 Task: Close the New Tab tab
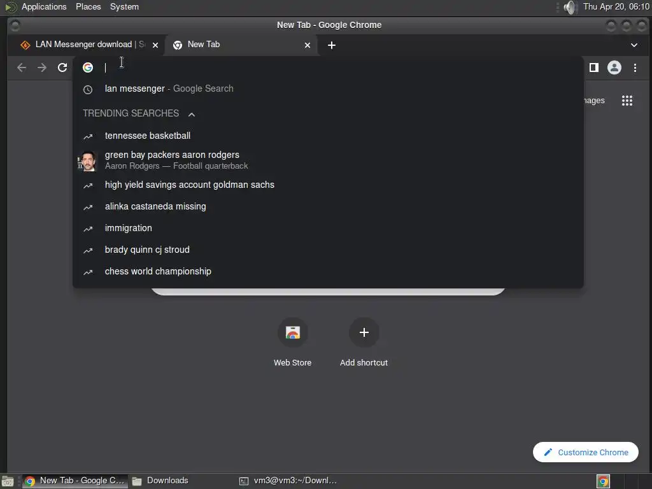(308, 45)
